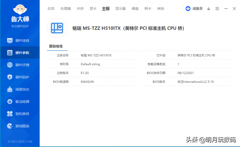Open 清理优化 in the sidebar
Image resolution: width=240 pixels, height=147 pixels.
click(x=20, y=89)
